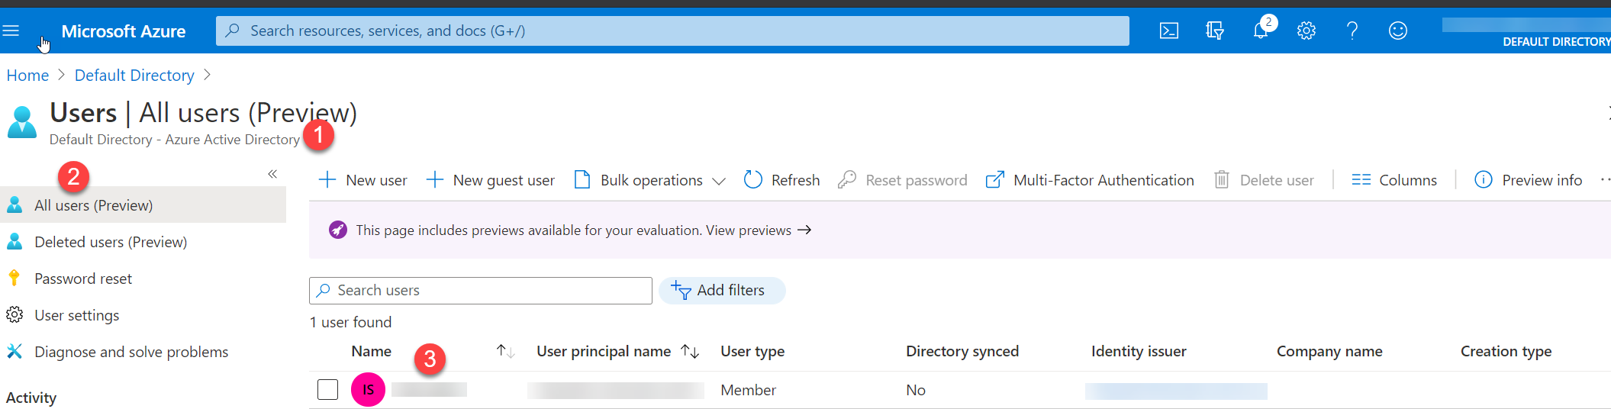
Task: Click the View previews arrow link
Action: click(x=759, y=230)
